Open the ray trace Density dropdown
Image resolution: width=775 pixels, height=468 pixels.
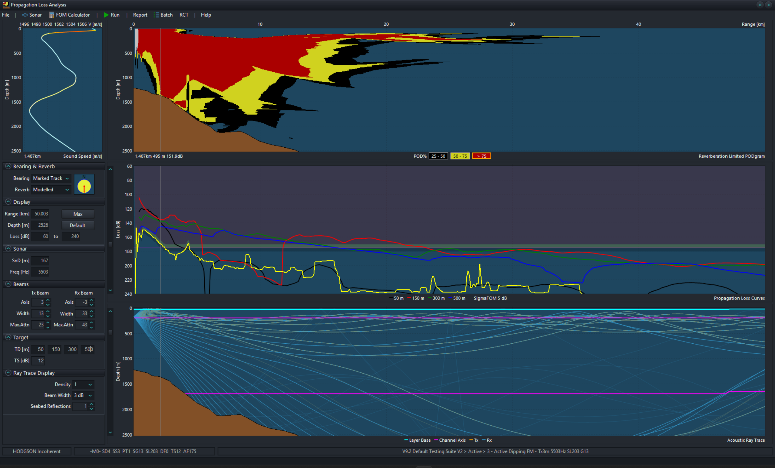83,385
